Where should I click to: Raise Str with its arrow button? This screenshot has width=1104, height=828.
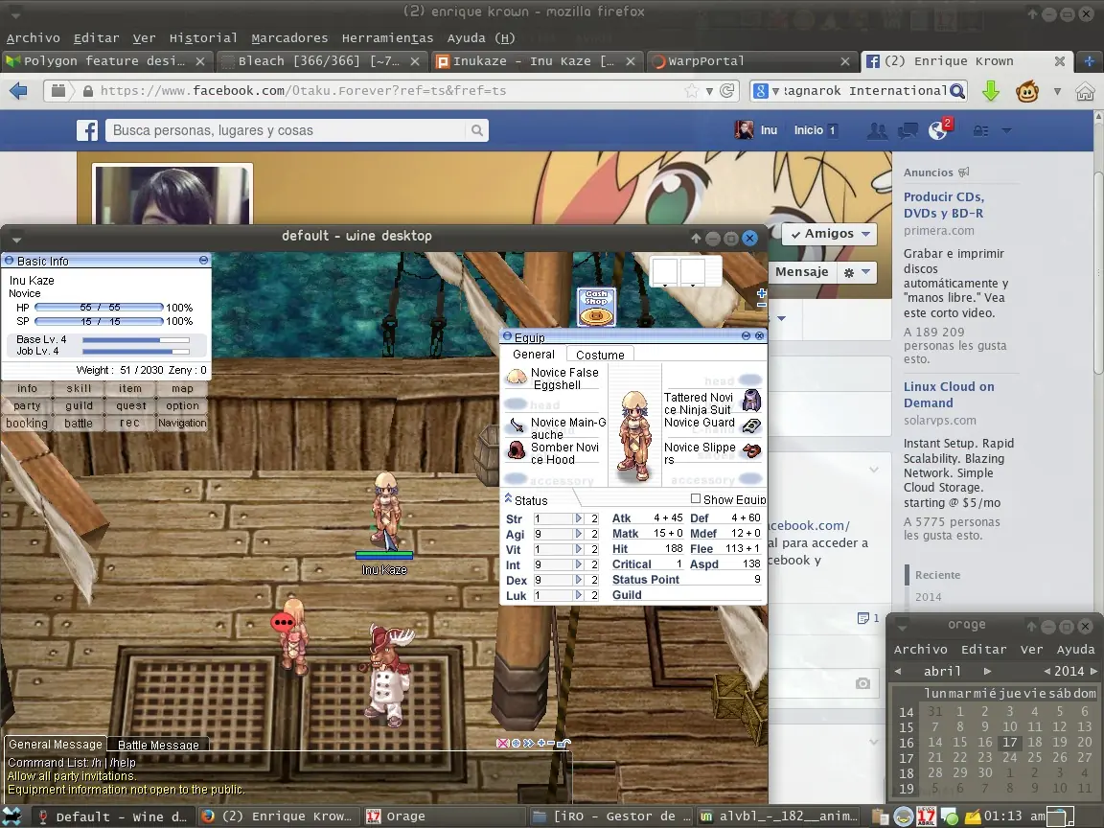tap(579, 518)
